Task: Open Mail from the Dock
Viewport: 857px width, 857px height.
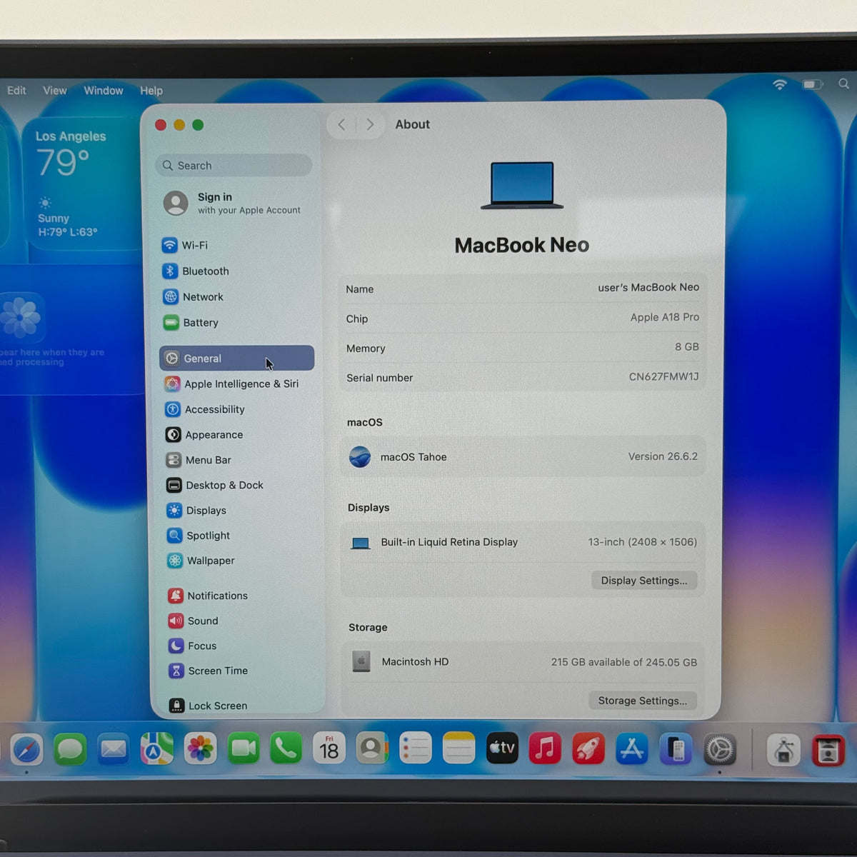Action: pos(114,749)
